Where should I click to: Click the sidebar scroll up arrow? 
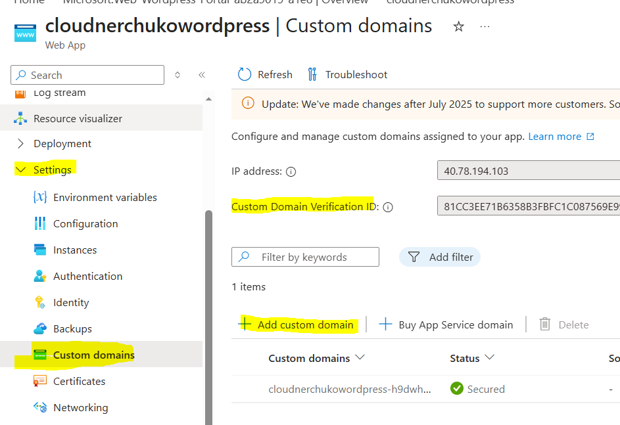click(x=209, y=99)
